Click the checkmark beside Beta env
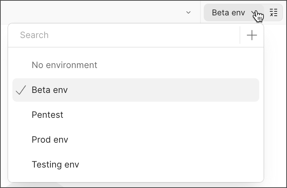The width and height of the screenshot is (287, 188). coord(21,90)
